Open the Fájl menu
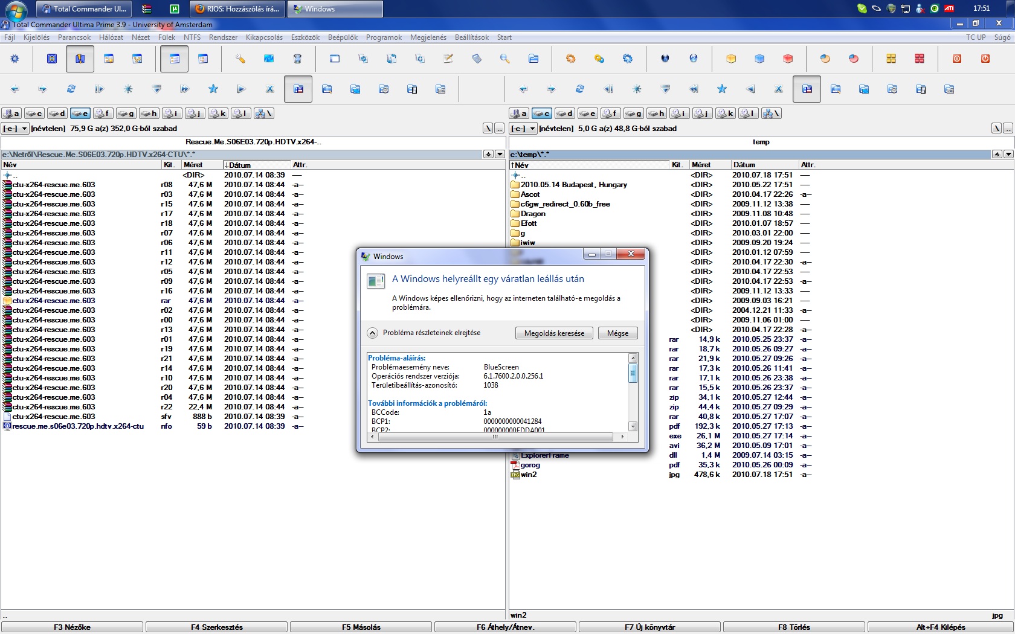Screen dimensions: 1015x634 (x=10, y=37)
